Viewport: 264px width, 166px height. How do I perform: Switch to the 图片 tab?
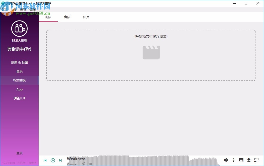coord(86,17)
